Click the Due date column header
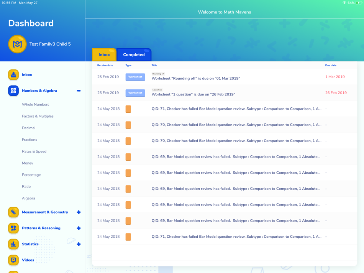The height and width of the screenshot is (273, 364). tap(331, 65)
